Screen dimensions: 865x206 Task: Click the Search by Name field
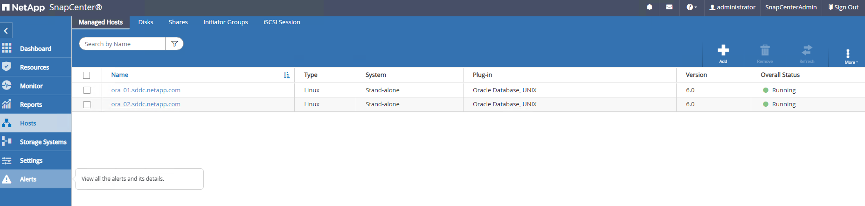pyautogui.click(x=122, y=44)
